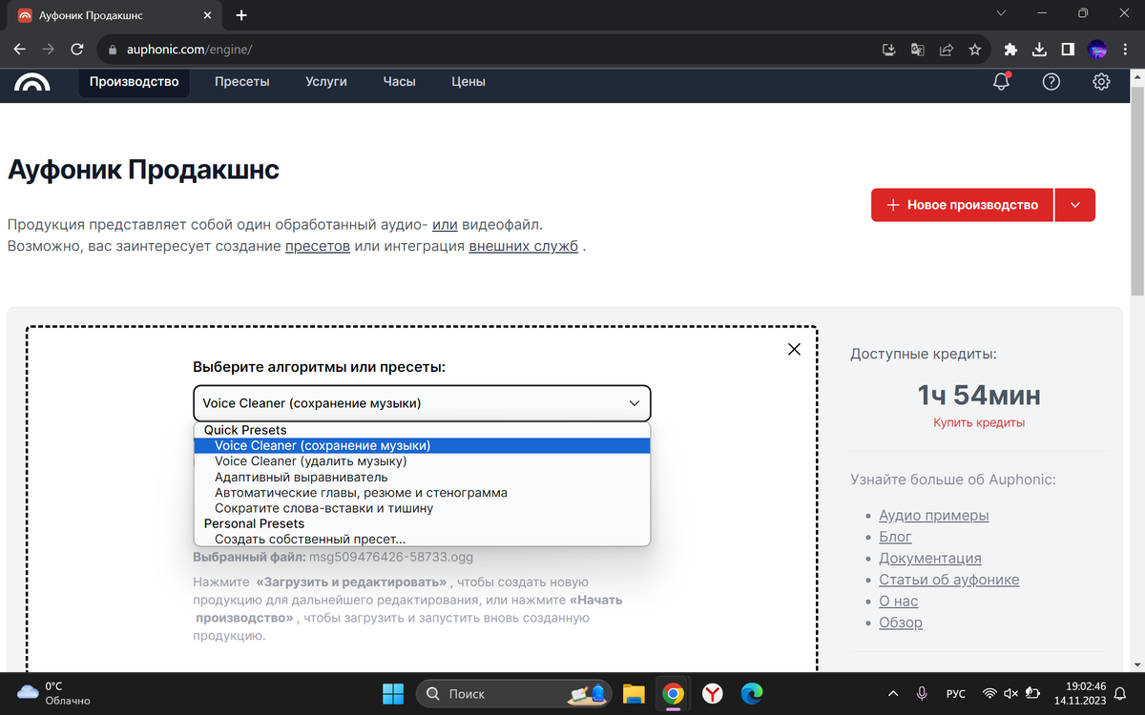This screenshot has height=715, width=1145.
Task: Switch the РУС keyboard language
Action: click(956, 693)
